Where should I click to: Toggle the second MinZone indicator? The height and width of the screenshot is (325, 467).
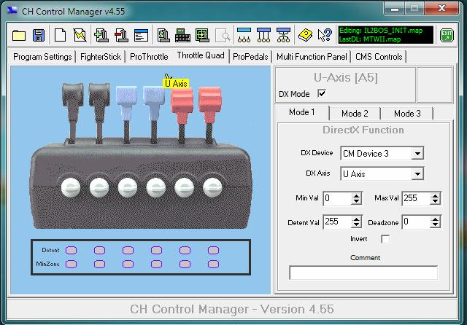pyautogui.click(x=99, y=264)
